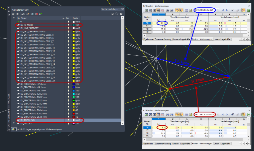Image resolution: width=254 pixels, height=151 pixels.
Task: Click the delete layer icon with red X
Action: point(36,14)
